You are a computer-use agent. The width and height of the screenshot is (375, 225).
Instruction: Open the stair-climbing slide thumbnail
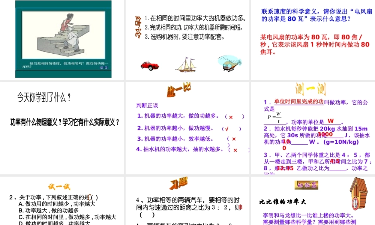pyautogui.click(x=63, y=39)
